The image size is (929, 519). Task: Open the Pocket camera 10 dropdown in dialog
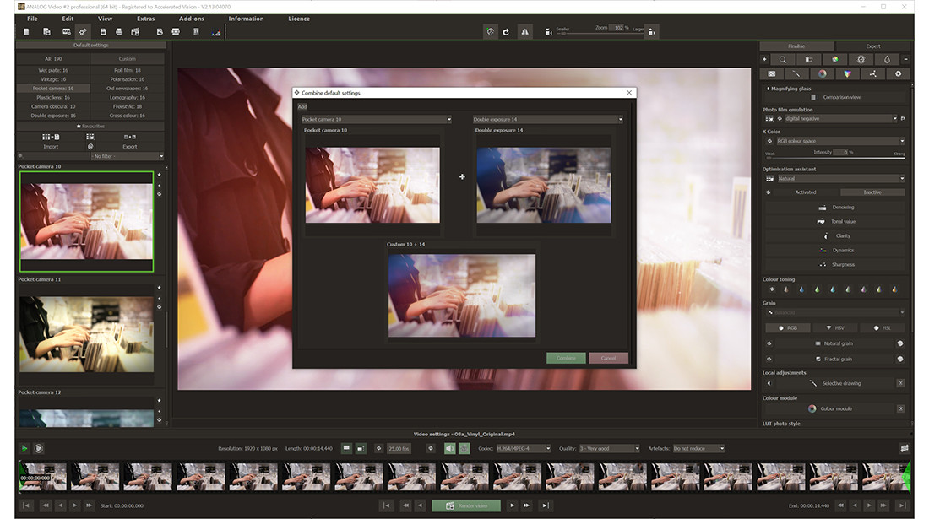[377, 120]
